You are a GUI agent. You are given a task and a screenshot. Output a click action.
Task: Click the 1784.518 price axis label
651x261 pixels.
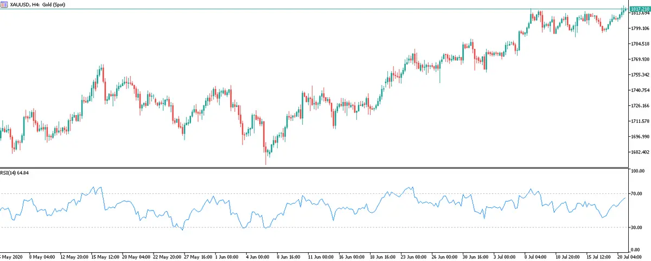640,44
